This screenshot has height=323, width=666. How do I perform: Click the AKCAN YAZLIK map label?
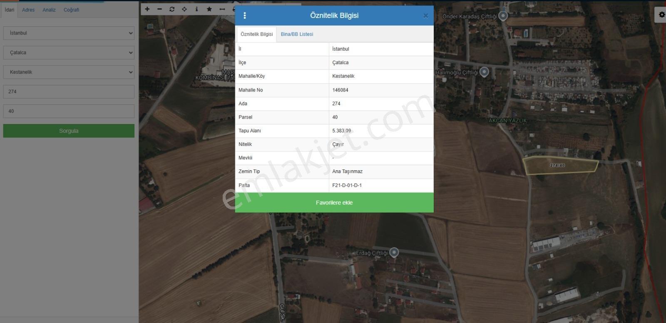[507, 120]
